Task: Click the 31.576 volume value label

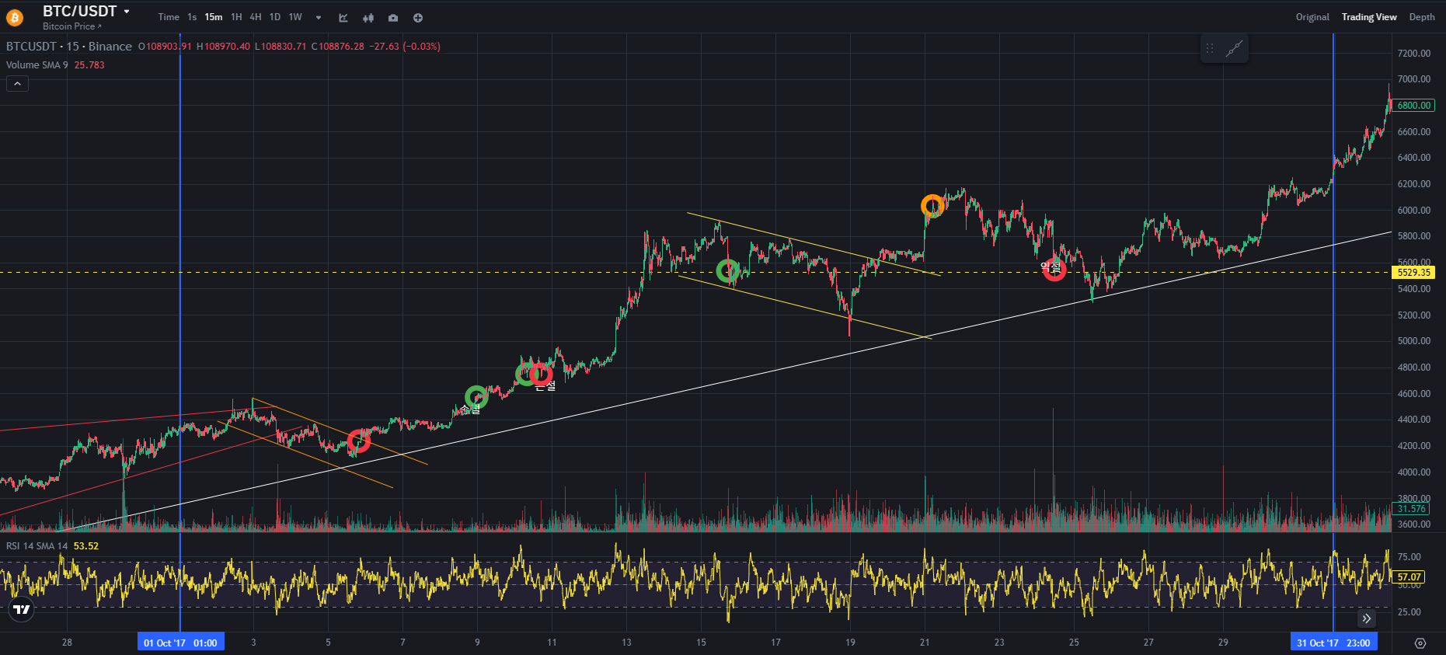Action: click(1410, 509)
